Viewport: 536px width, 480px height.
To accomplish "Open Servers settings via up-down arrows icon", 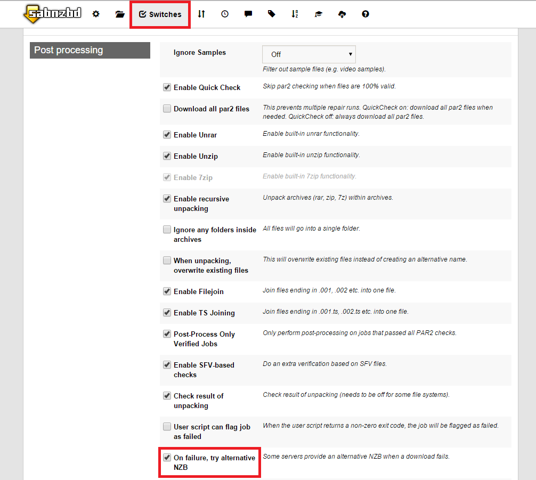I will pyautogui.click(x=201, y=14).
